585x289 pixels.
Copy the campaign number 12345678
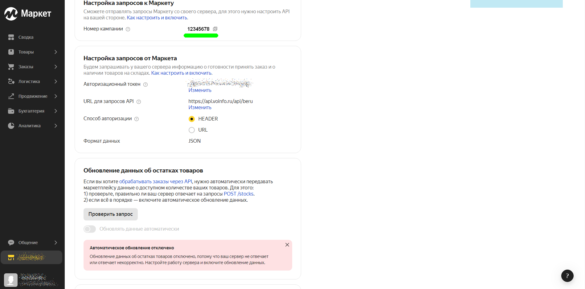click(x=215, y=29)
